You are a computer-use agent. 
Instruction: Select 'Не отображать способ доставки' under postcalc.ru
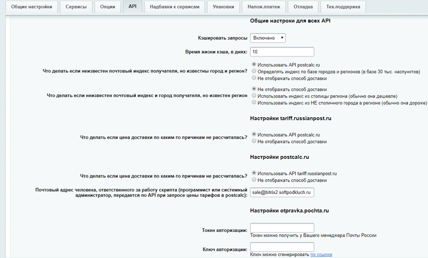point(254,180)
